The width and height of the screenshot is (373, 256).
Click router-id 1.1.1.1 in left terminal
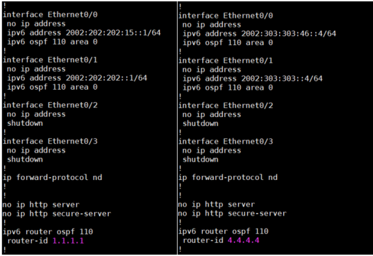click(x=45, y=241)
